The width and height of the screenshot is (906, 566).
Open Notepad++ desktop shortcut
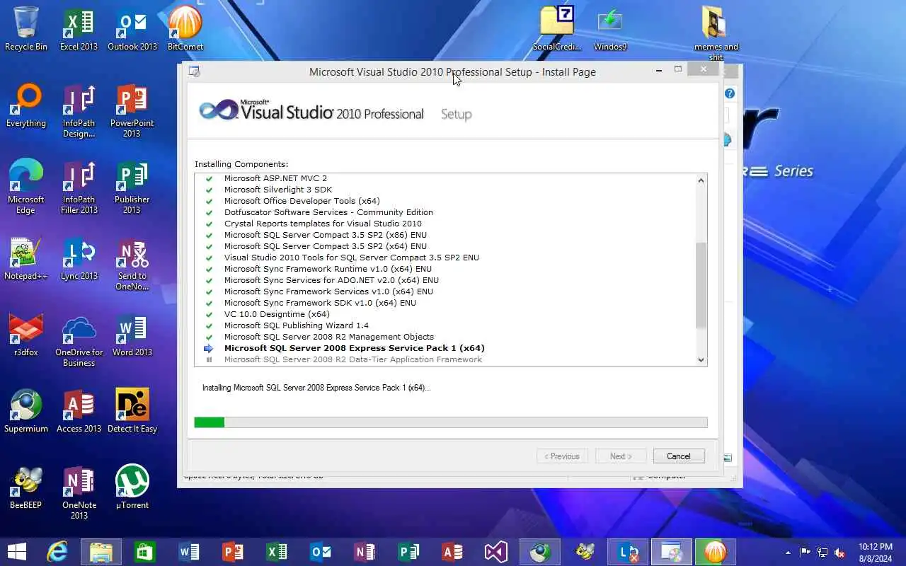tap(26, 258)
